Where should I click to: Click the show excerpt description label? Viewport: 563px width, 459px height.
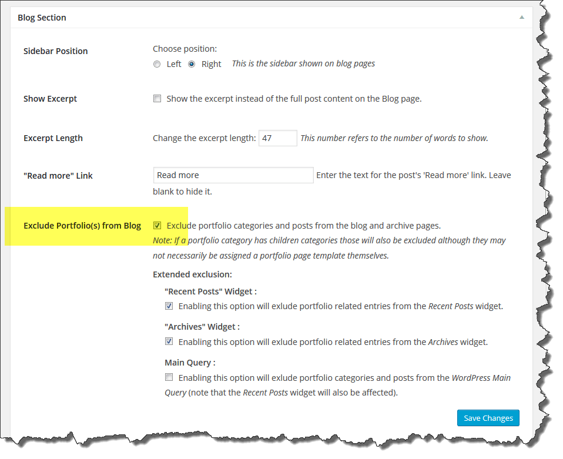tap(294, 99)
